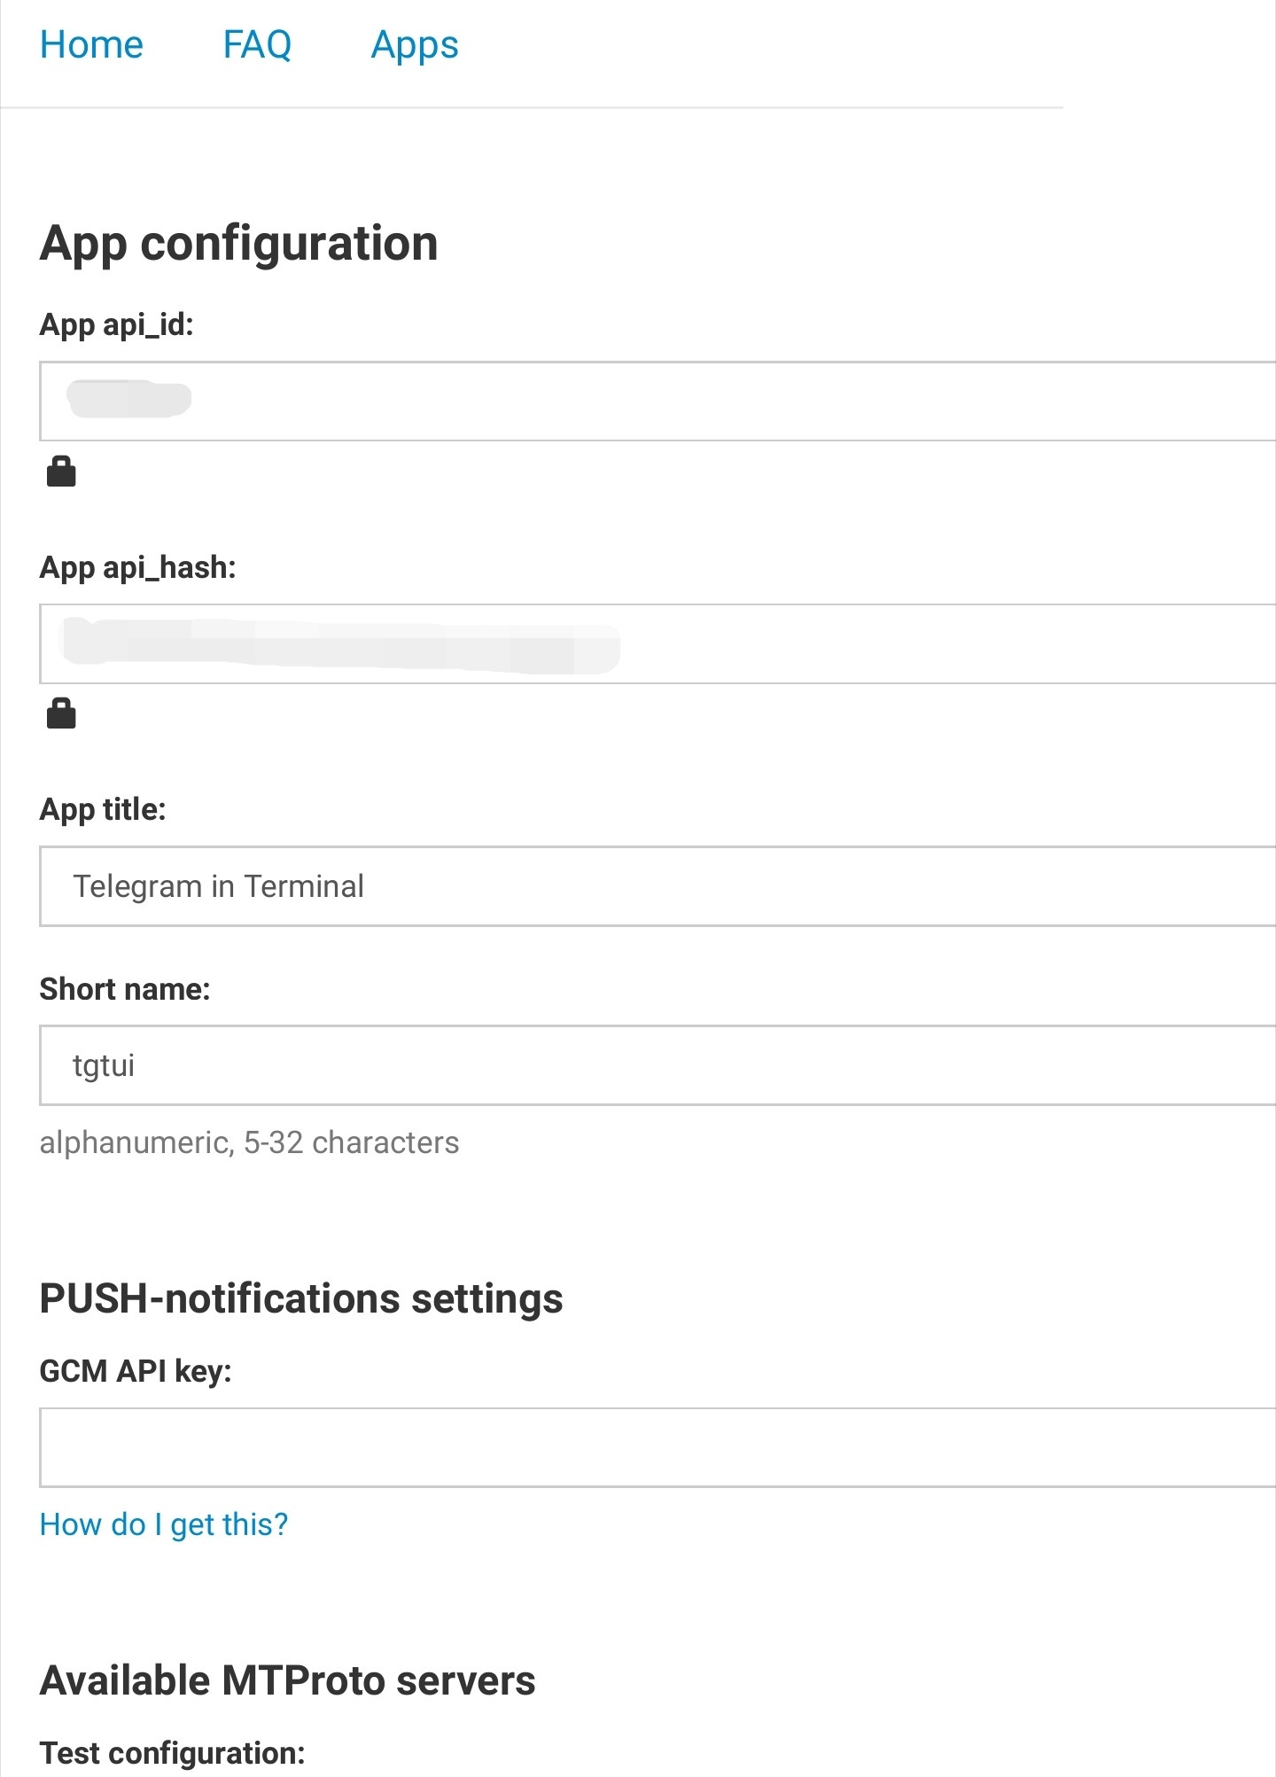The height and width of the screenshot is (1777, 1276).
Task: Click the lock icon below the api_hash field
Action: tap(61, 713)
